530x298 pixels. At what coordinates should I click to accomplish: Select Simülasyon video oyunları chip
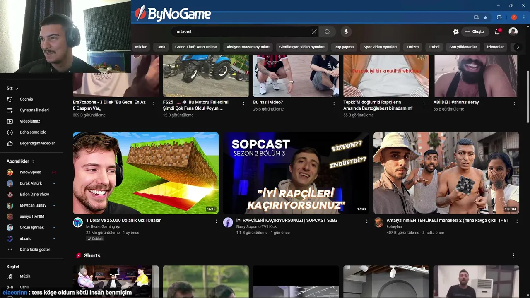click(302, 47)
